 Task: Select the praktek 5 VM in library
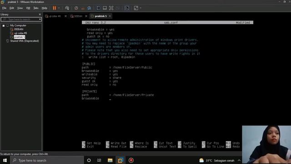pos(19,37)
